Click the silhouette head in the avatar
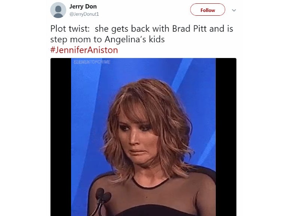 point(58,9)
